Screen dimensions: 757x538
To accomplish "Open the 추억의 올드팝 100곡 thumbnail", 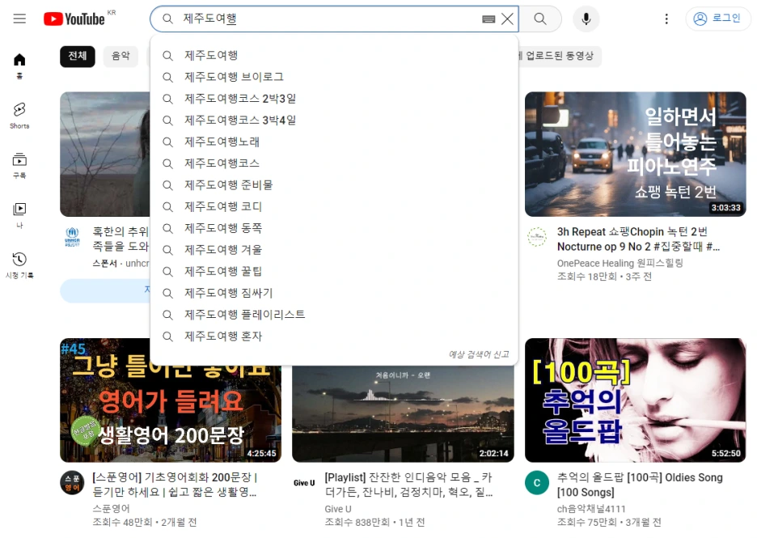I will [636, 400].
